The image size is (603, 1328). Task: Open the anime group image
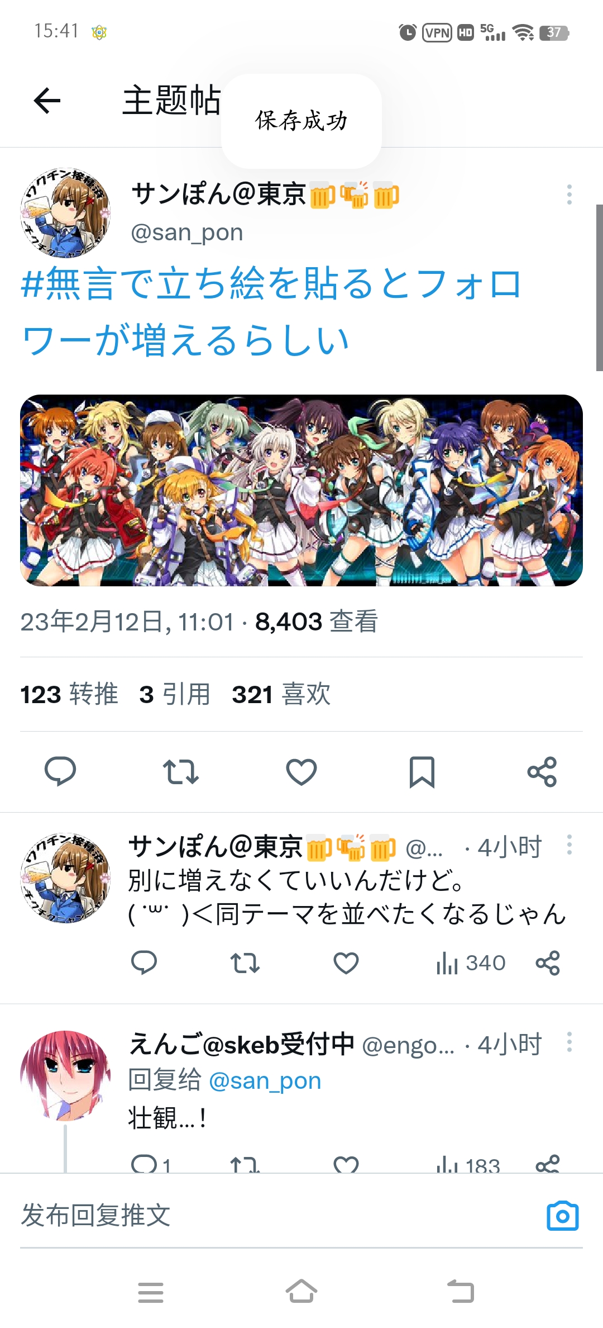(301, 490)
